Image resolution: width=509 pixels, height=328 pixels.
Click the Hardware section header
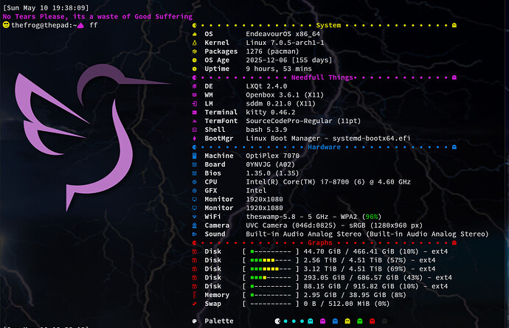click(325, 147)
